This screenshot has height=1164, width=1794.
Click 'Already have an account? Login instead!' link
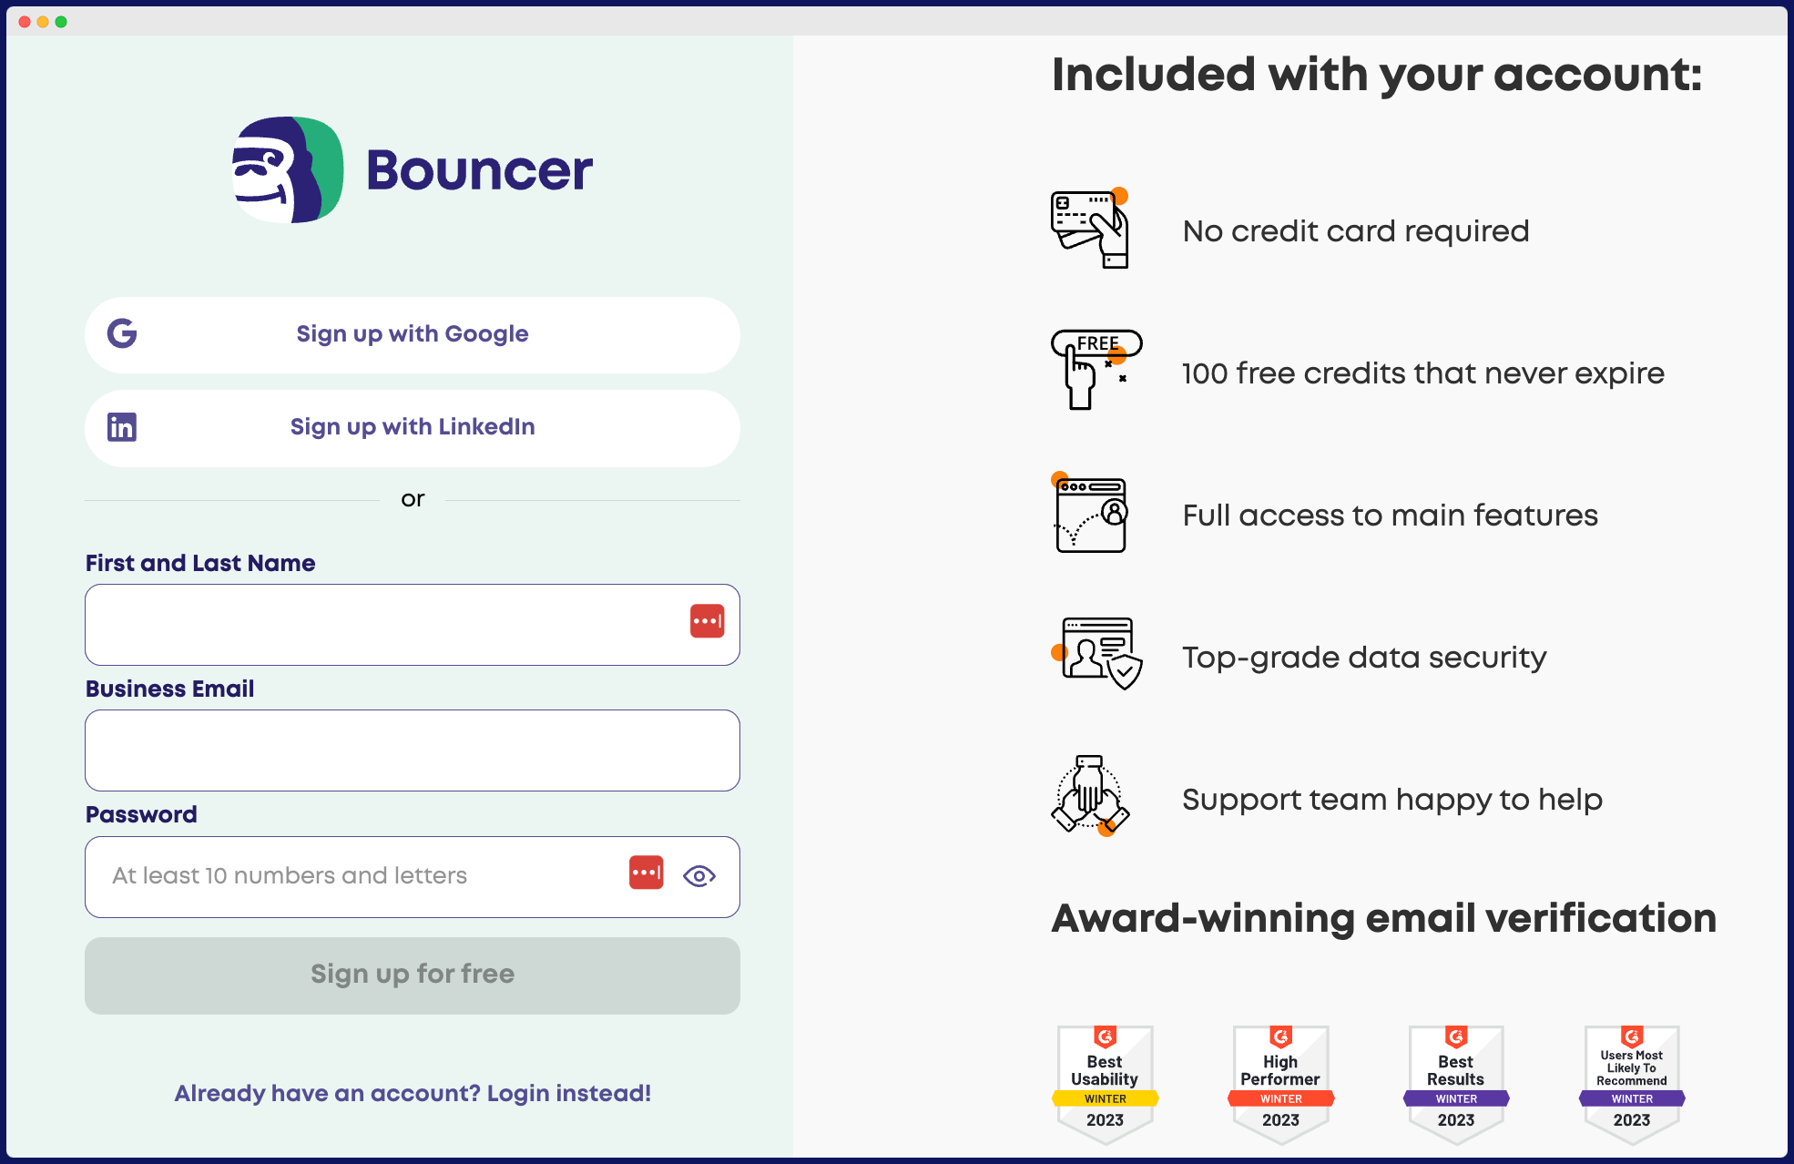[412, 1092]
